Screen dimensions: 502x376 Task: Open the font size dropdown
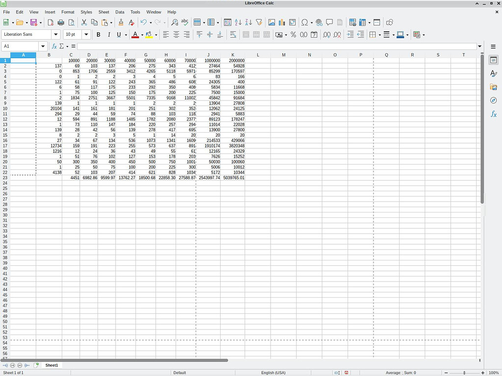[86, 34]
